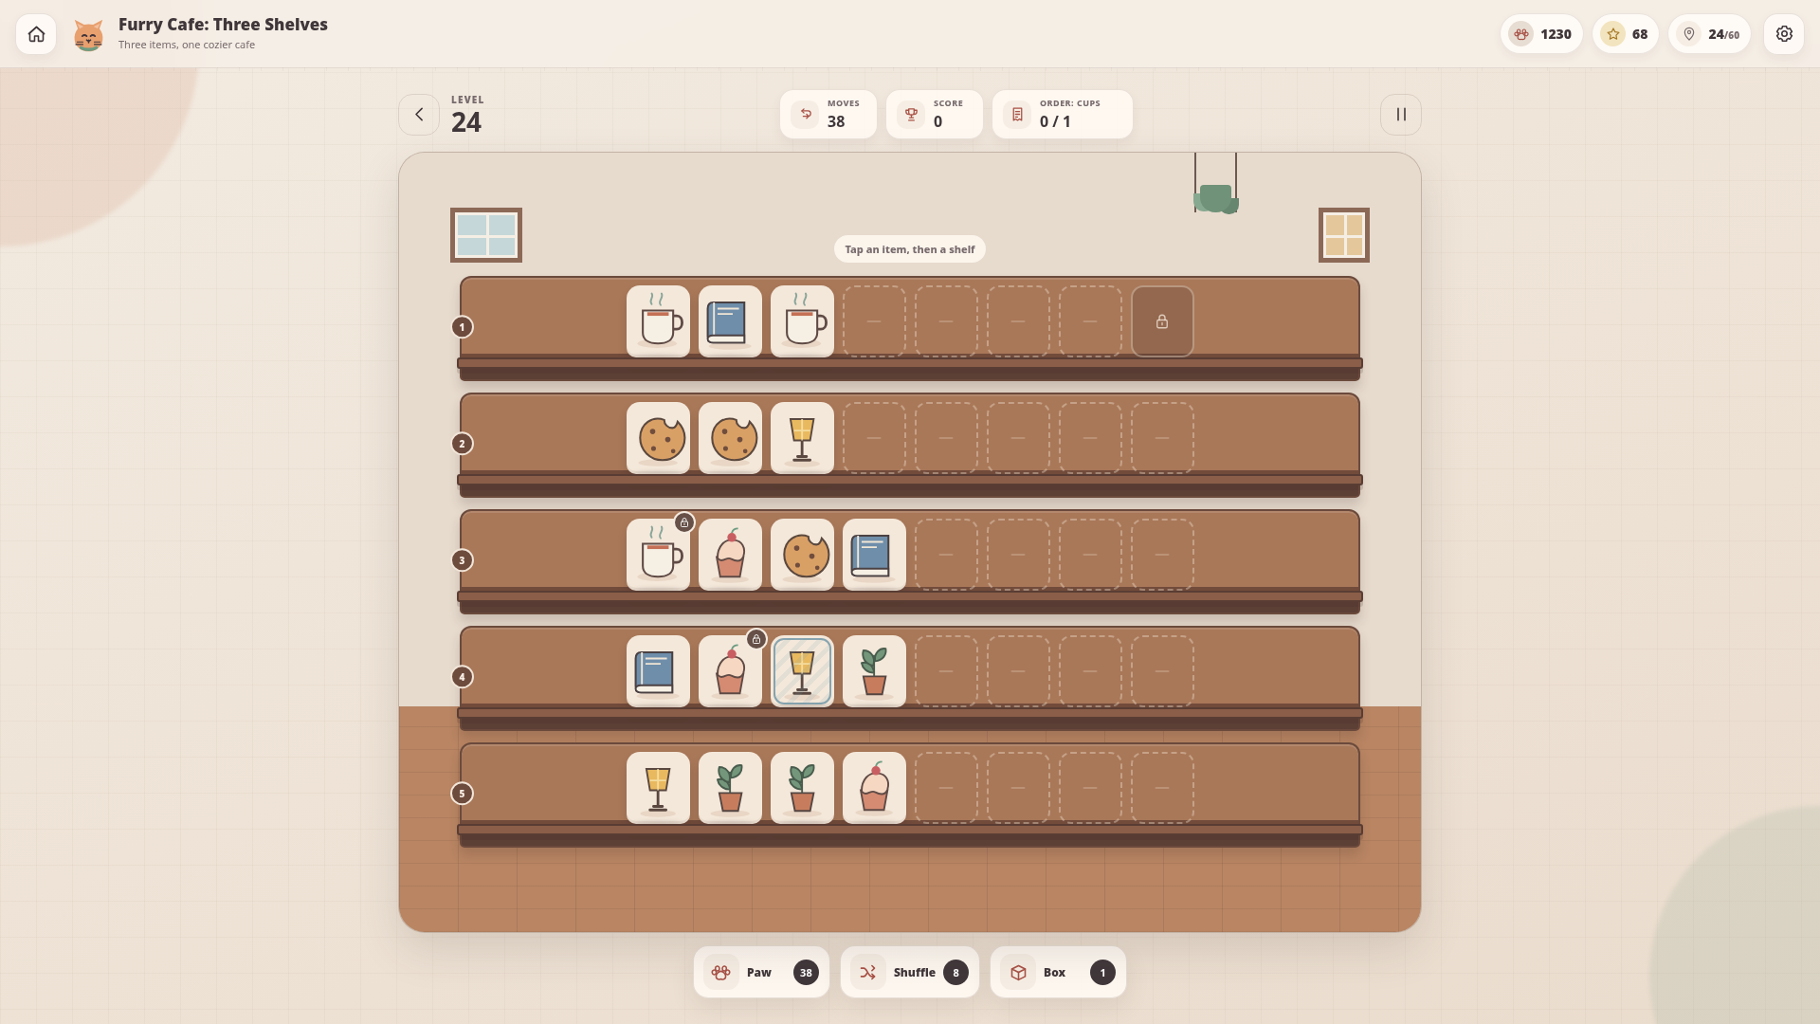Select the second cookie on shelf 2
Image resolution: width=1820 pixels, height=1024 pixels.
click(x=730, y=438)
